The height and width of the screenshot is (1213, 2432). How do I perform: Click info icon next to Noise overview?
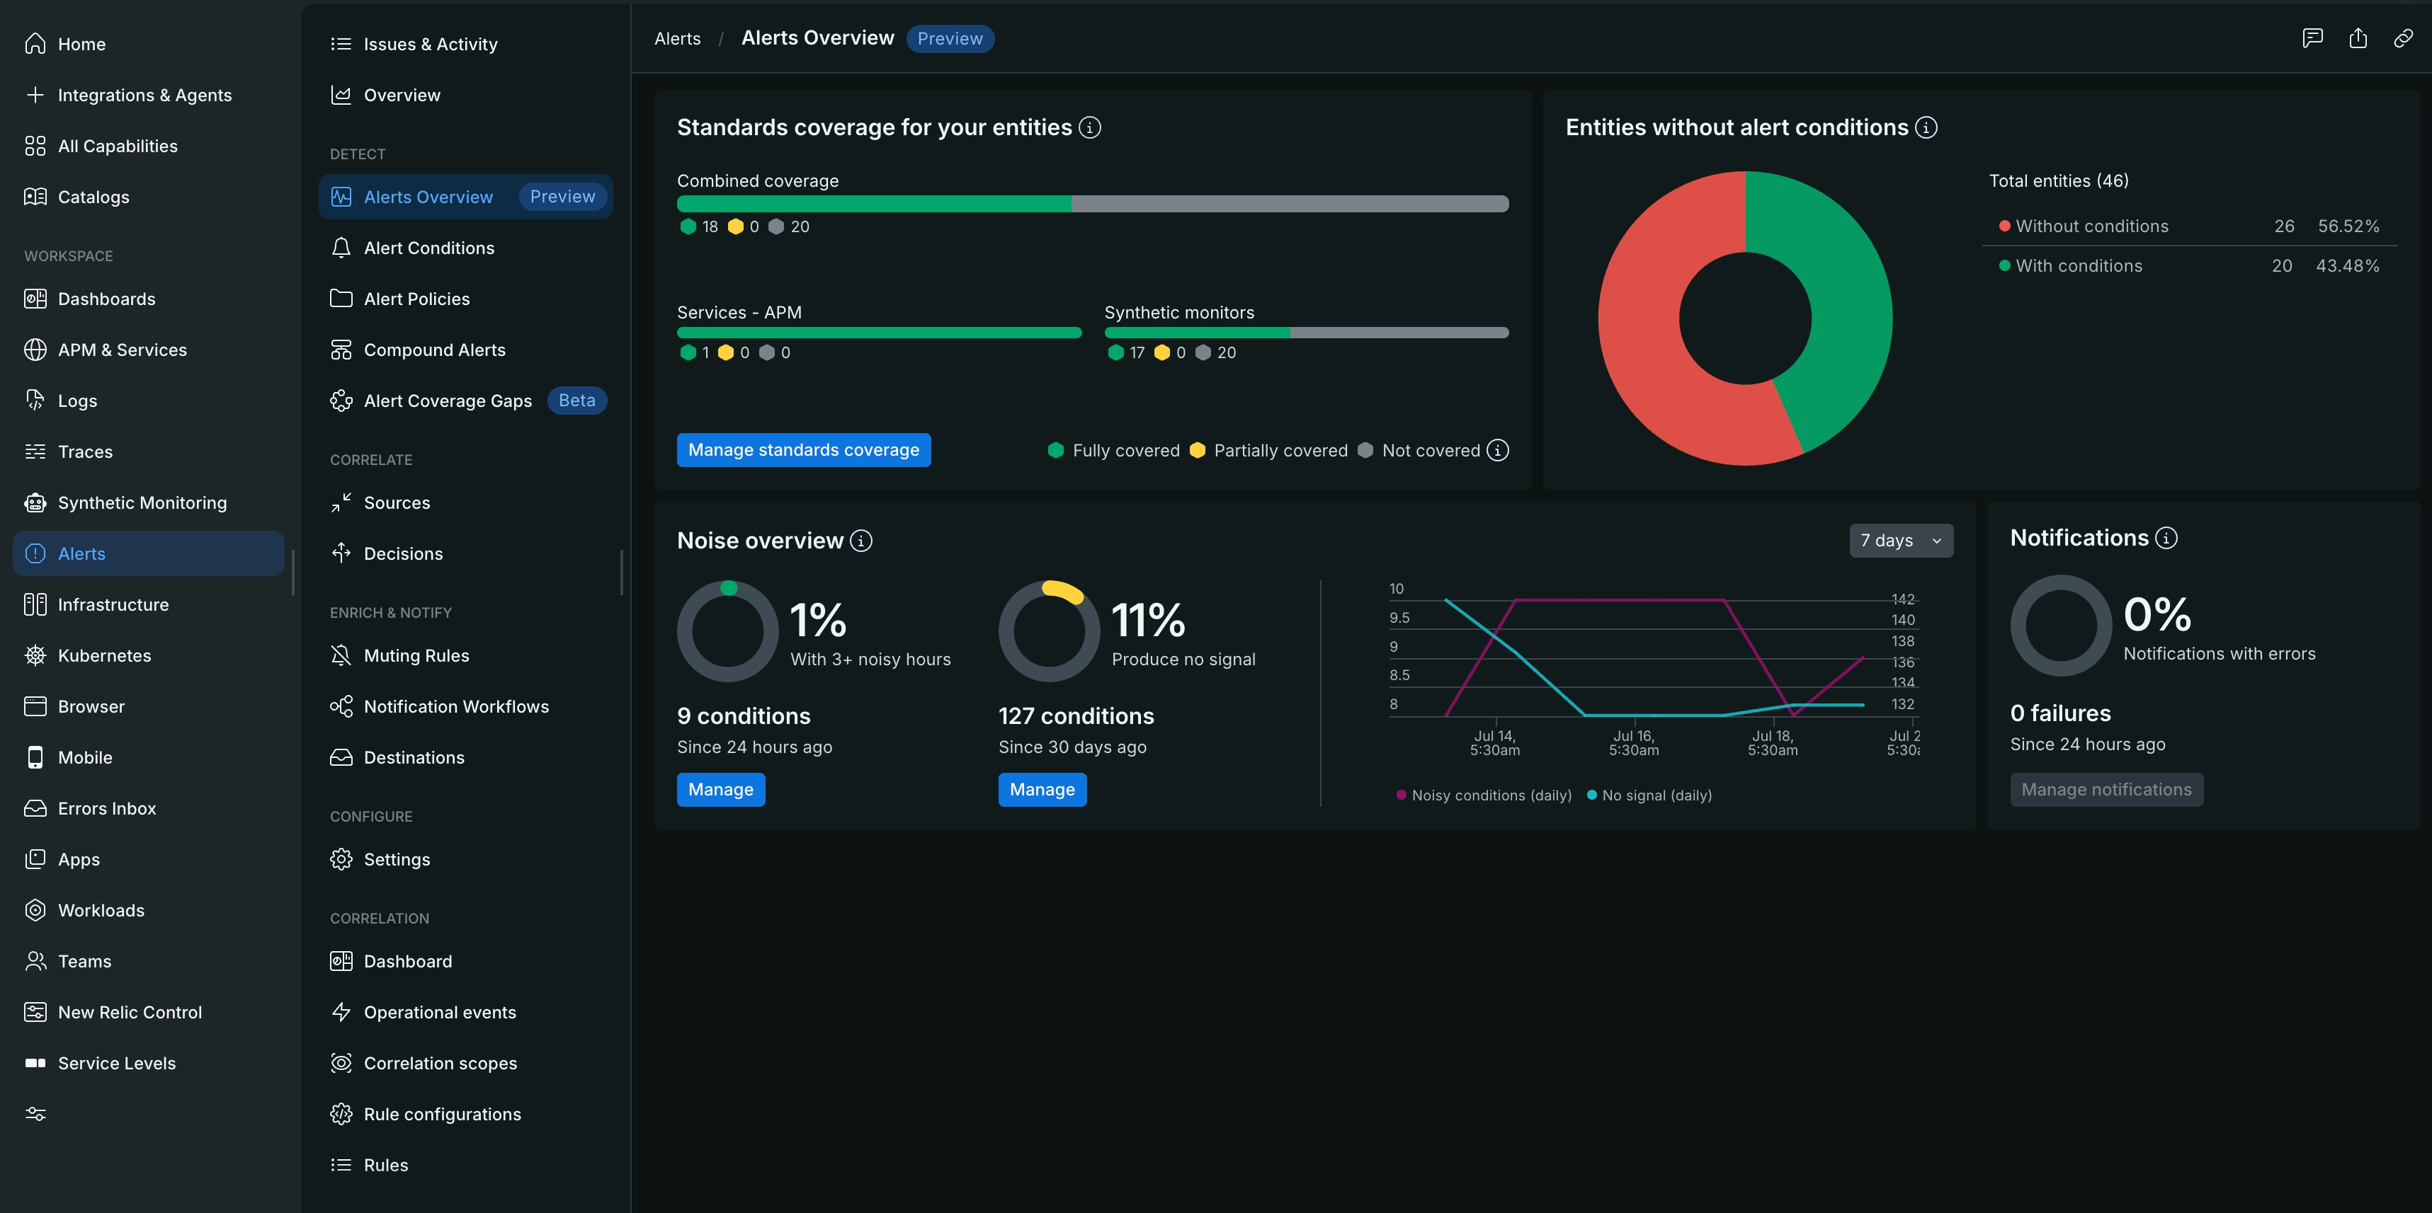[861, 541]
